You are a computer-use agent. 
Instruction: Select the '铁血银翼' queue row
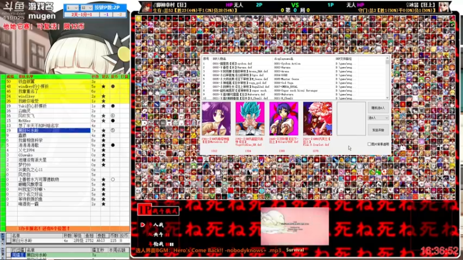pyautogui.click(x=67, y=81)
